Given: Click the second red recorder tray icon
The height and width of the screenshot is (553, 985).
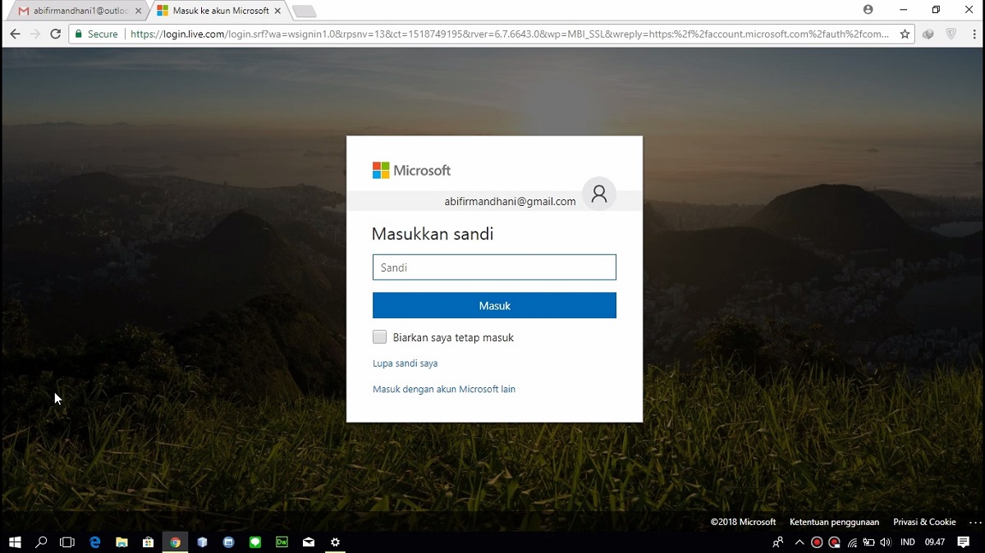Looking at the screenshot, I should (834, 542).
